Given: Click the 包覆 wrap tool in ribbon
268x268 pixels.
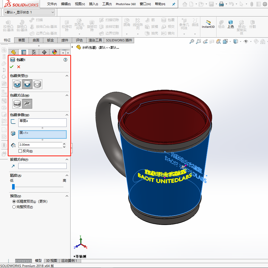Looking at the screenshot, I should tap(168, 20).
